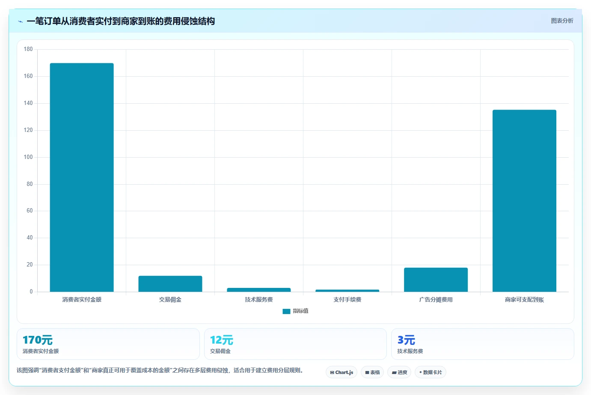Click the y-axis value 20
The image size is (591, 395).
click(x=30, y=265)
